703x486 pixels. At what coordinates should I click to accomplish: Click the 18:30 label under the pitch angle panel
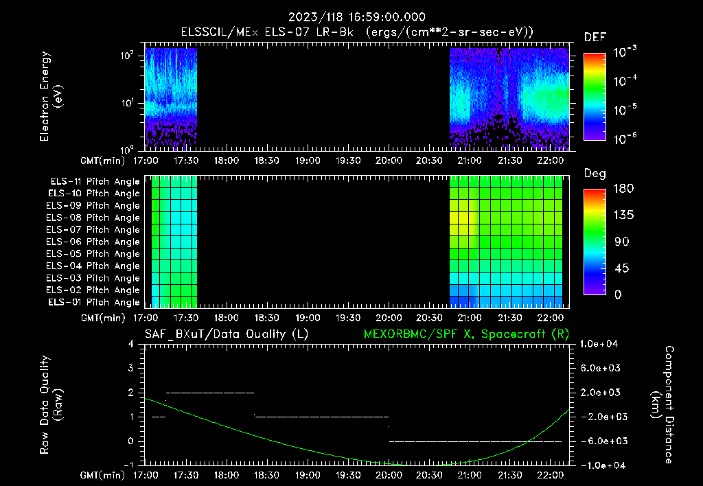[x=267, y=319]
